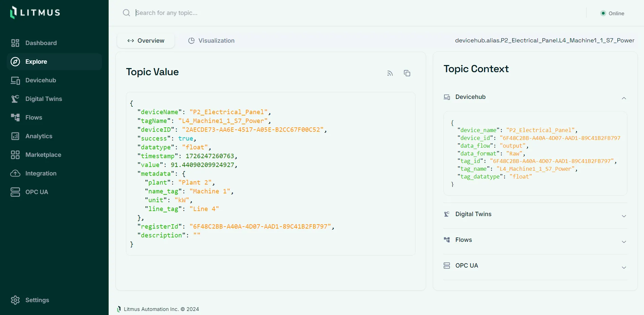The width and height of the screenshot is (644, 315).
Task: Click the timestamp 1726247260763
Action: (210, 156)
